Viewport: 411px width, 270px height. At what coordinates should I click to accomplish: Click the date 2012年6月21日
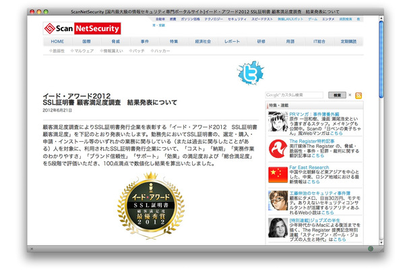coord(57,110)
